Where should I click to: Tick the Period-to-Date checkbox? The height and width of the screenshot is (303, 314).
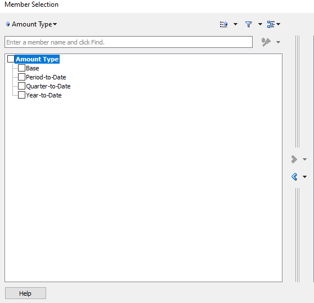[21, 77]
